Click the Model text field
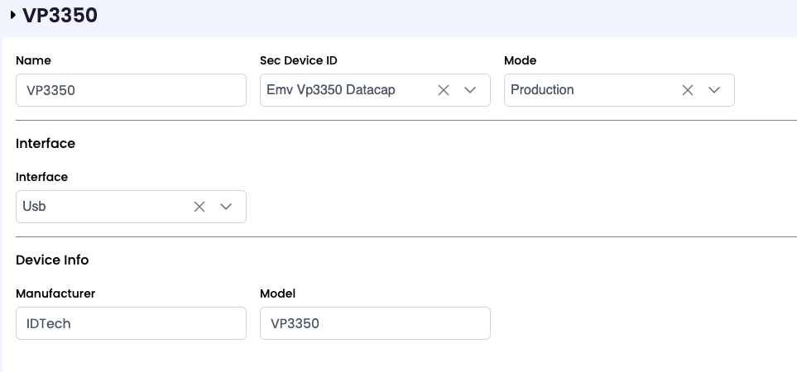The width and height of the screenshot is (797, 372). (x=375, y=323)
